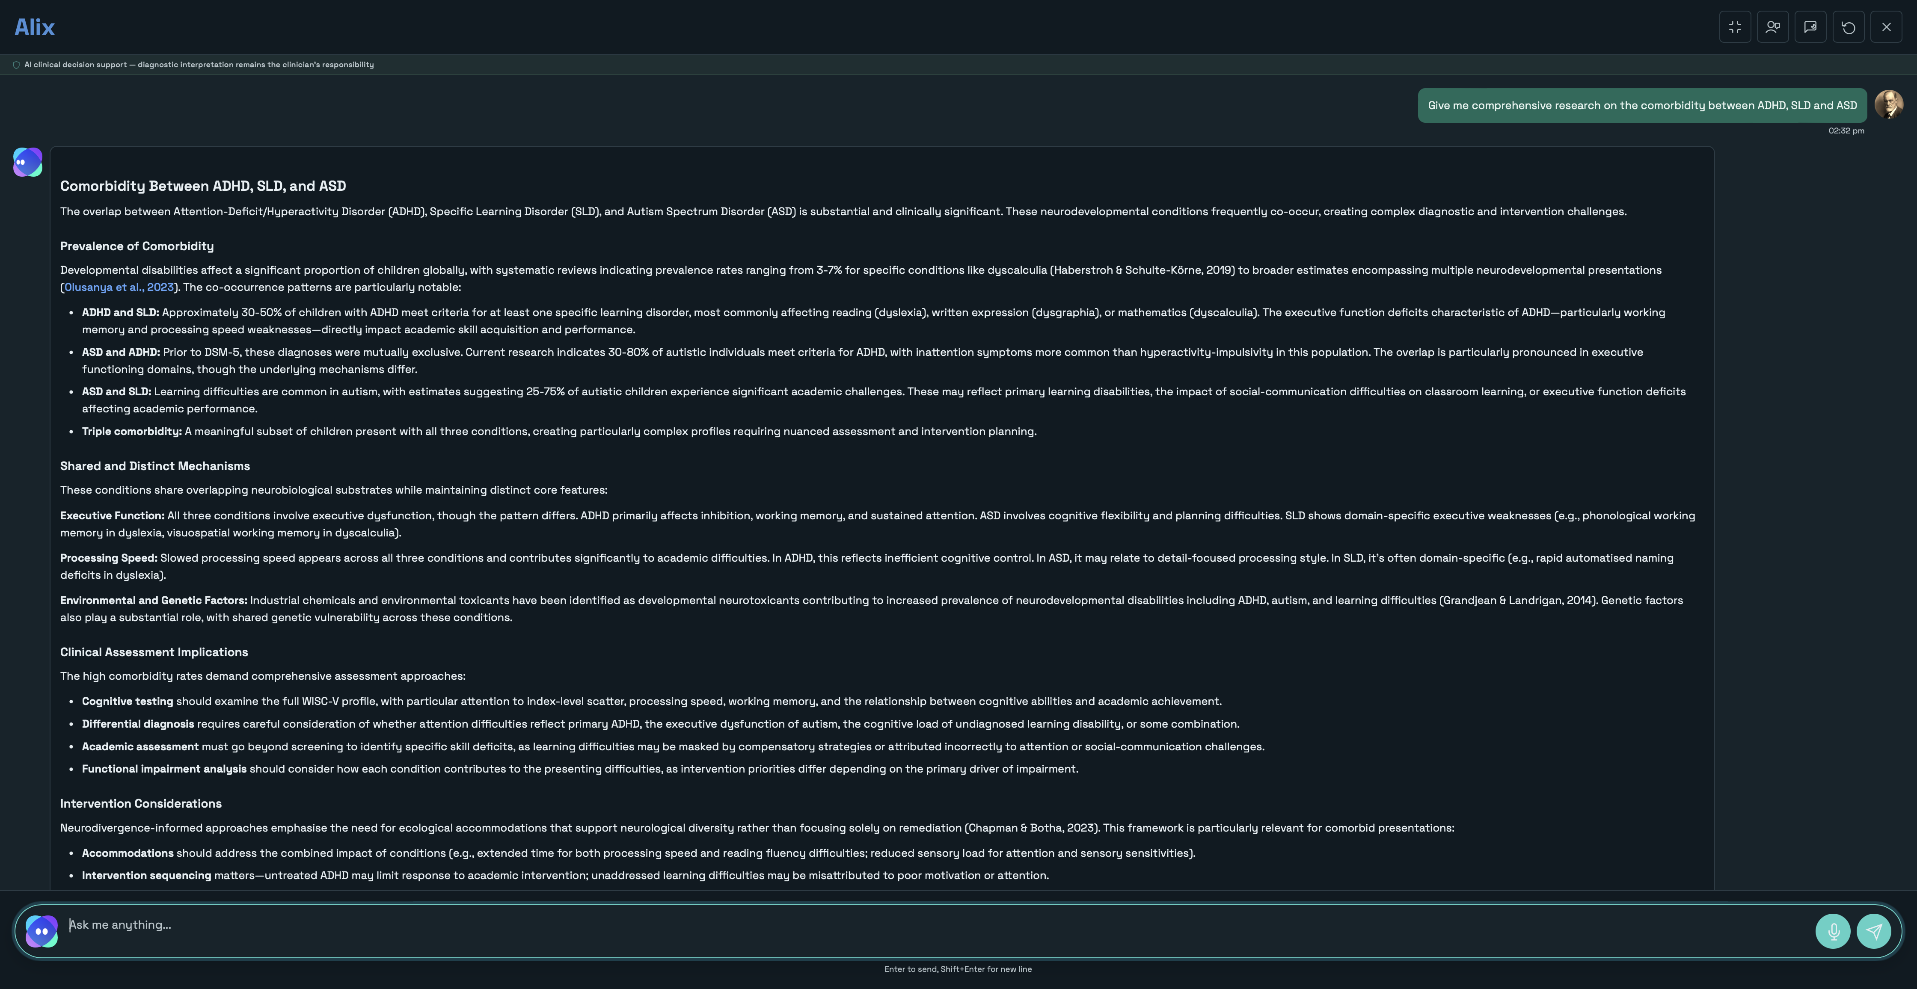
Task: Click the 'Accommodations' bullet label
Action: point(127,853)
